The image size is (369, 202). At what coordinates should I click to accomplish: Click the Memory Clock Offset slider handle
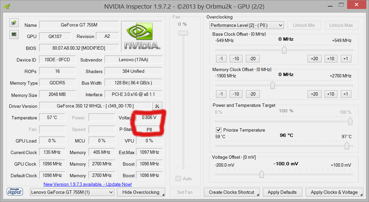click(272, 85)
